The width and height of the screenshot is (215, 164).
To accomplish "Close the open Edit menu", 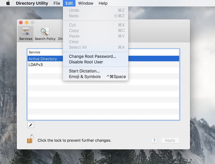I will [x=69, y=3].
